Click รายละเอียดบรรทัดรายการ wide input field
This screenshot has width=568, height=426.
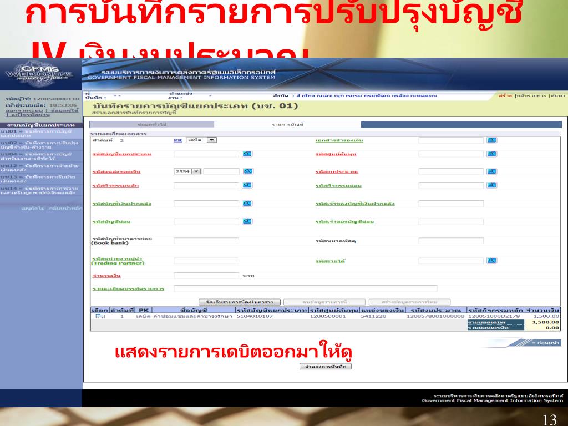pos(306,288)
